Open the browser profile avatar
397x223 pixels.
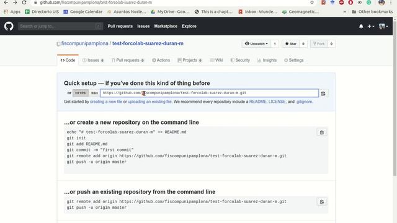(x=381, y=2)
